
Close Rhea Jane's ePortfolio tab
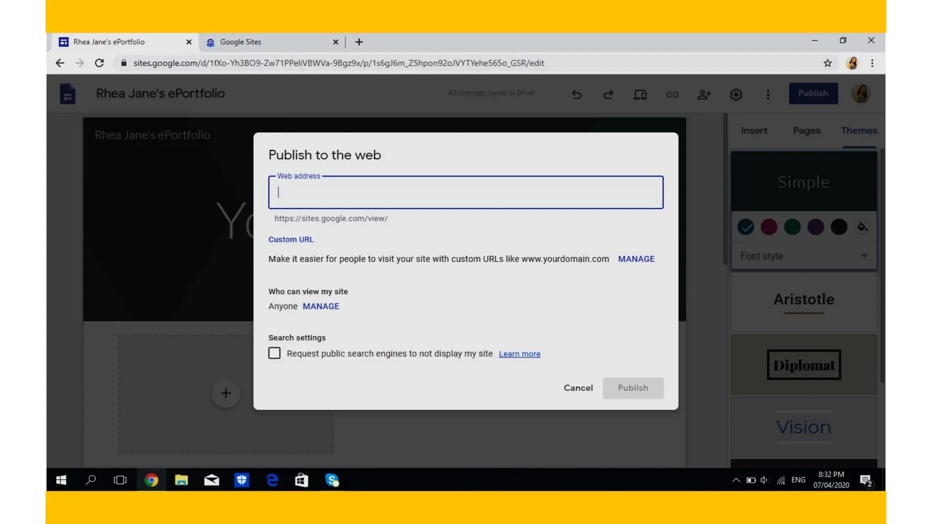click(189, 42)
